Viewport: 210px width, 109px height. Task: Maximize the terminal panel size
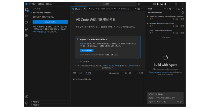pos(139,73)
